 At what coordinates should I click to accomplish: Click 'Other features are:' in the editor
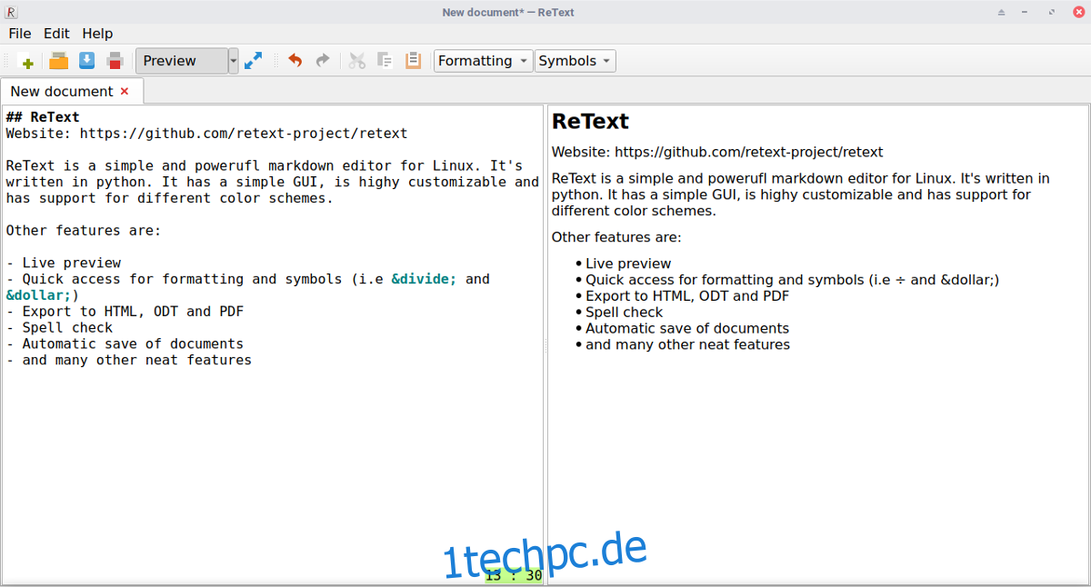pos(84,231)
